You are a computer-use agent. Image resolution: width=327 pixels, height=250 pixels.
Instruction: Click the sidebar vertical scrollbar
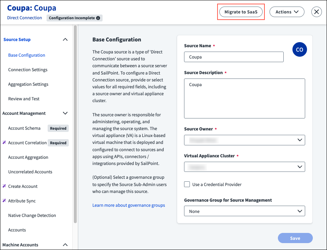point(75,124)
